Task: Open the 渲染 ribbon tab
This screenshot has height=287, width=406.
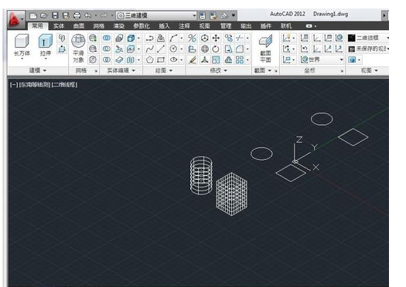Action: 119,26
